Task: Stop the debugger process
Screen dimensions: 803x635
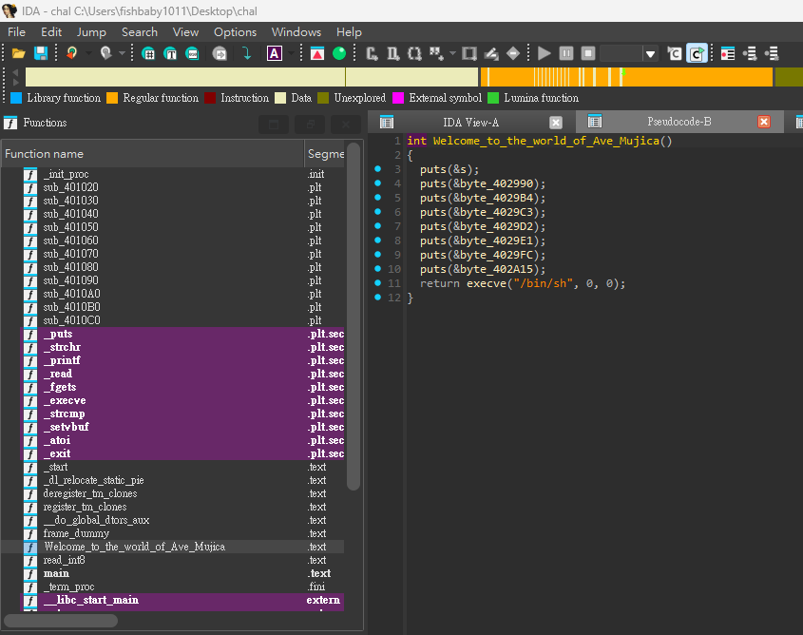Action: (x=588, y=53)
